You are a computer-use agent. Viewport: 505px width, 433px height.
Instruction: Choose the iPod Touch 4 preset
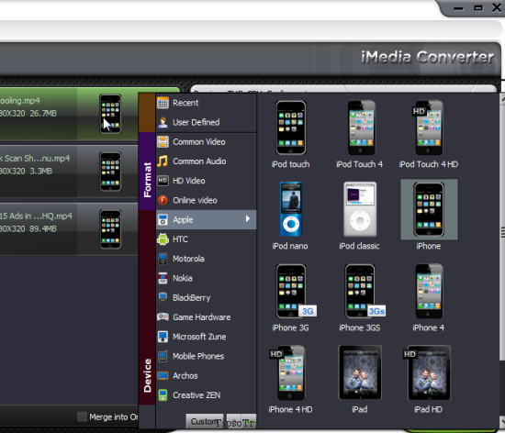tap(360, 135)
